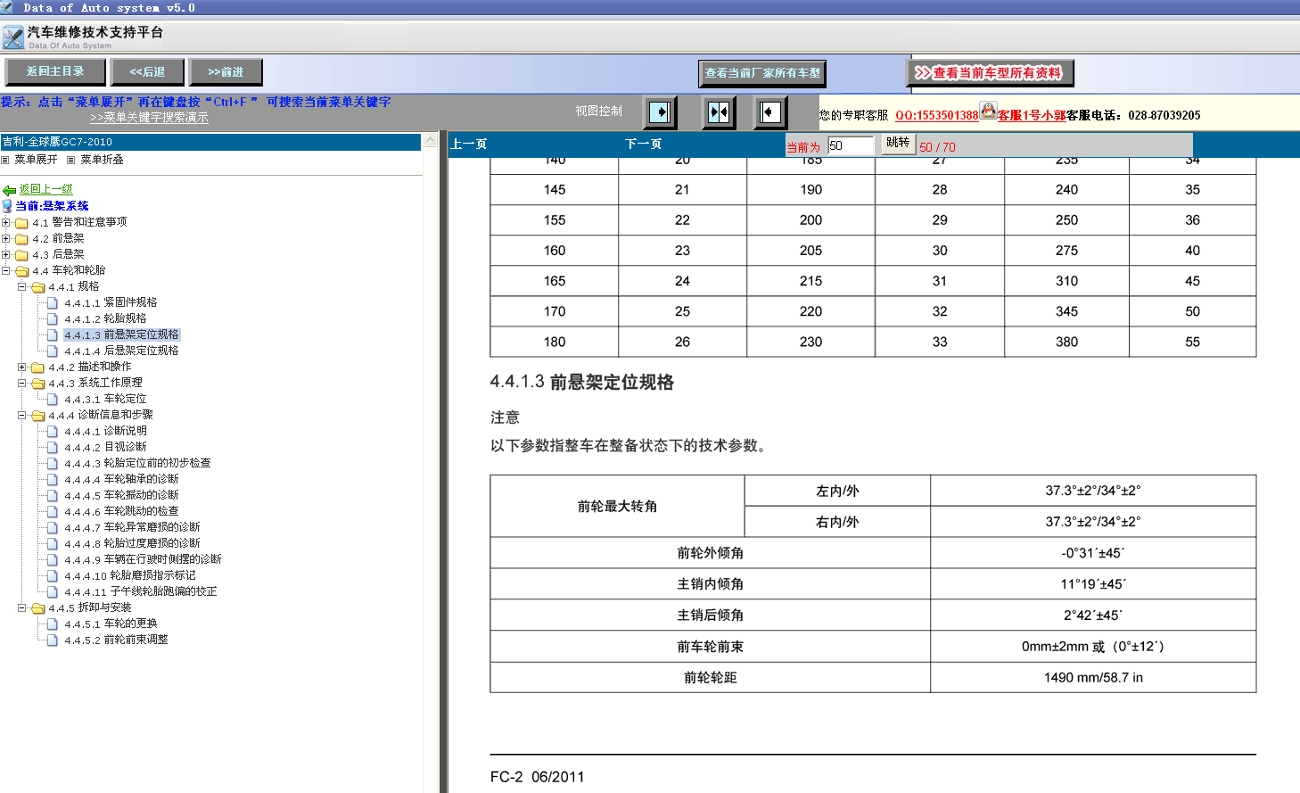The width and height of the screenshot is (1300, 793).
Task: Click the folder icon of 4.2 前悬架
Action: [21, 238]
